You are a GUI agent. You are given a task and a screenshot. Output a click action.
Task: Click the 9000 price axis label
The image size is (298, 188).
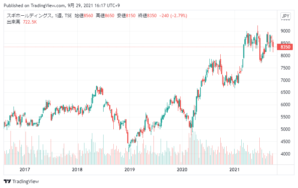point(286,31)
